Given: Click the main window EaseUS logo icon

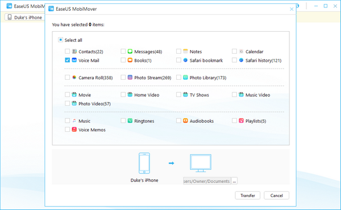Looking at the screenshot, I should (9, 6).
